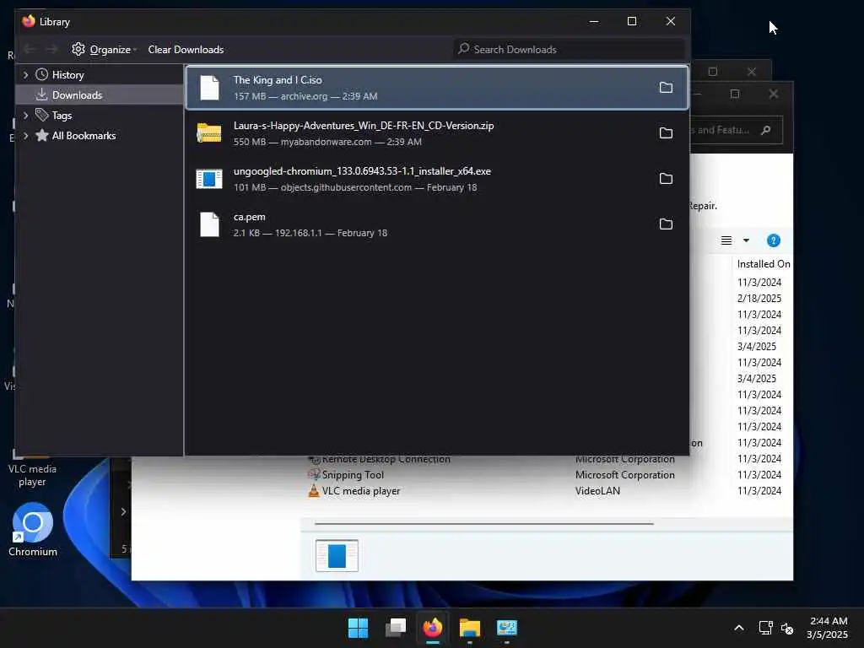Select the ungoogled-chromium installer download entry
The image size is (864, 648).
[438, 179]
